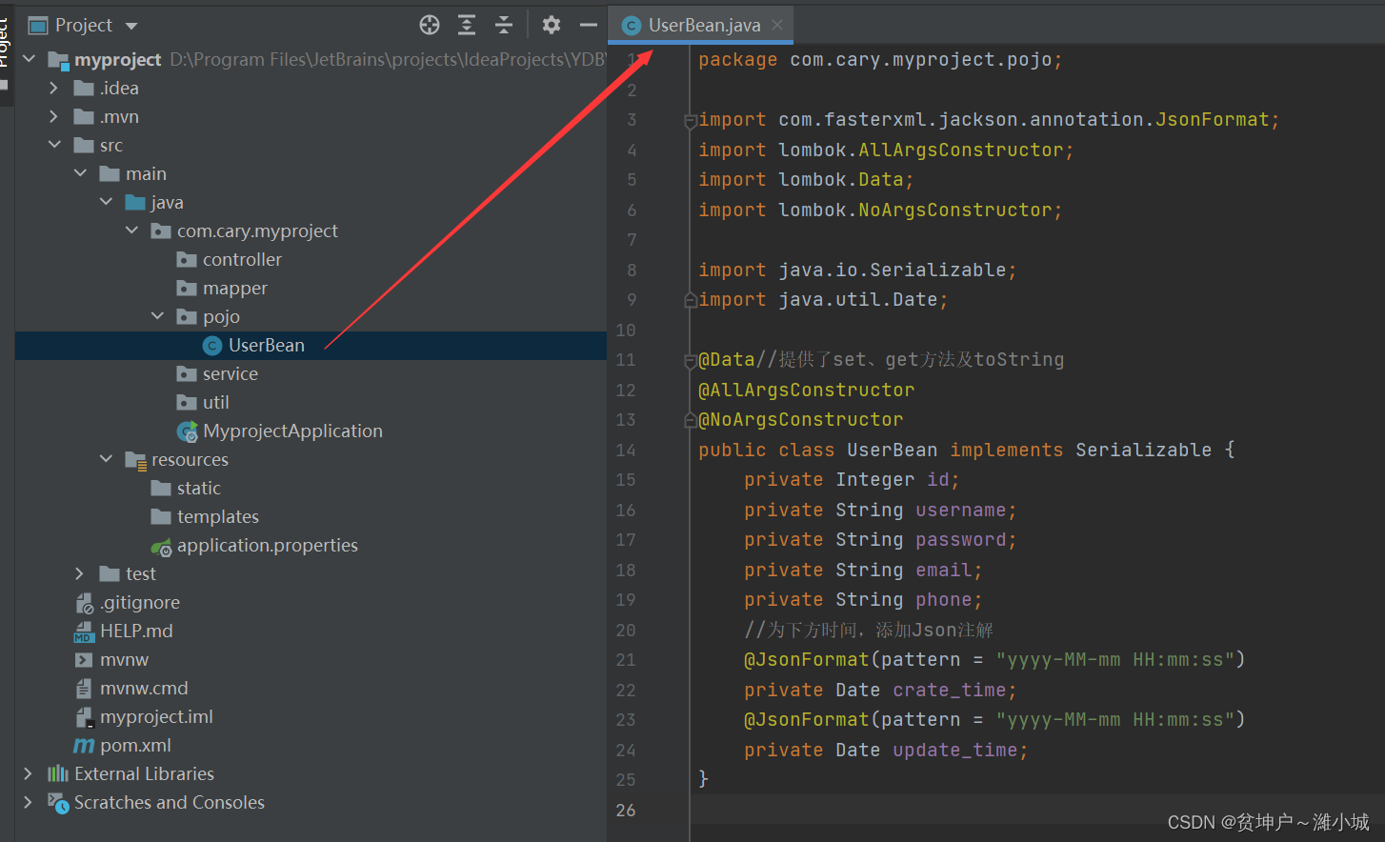Viewport: 1385px width, 842px height.
Task: Select the mvnw.cmd file
Action: pyautogui.click(x=144, y=688)
